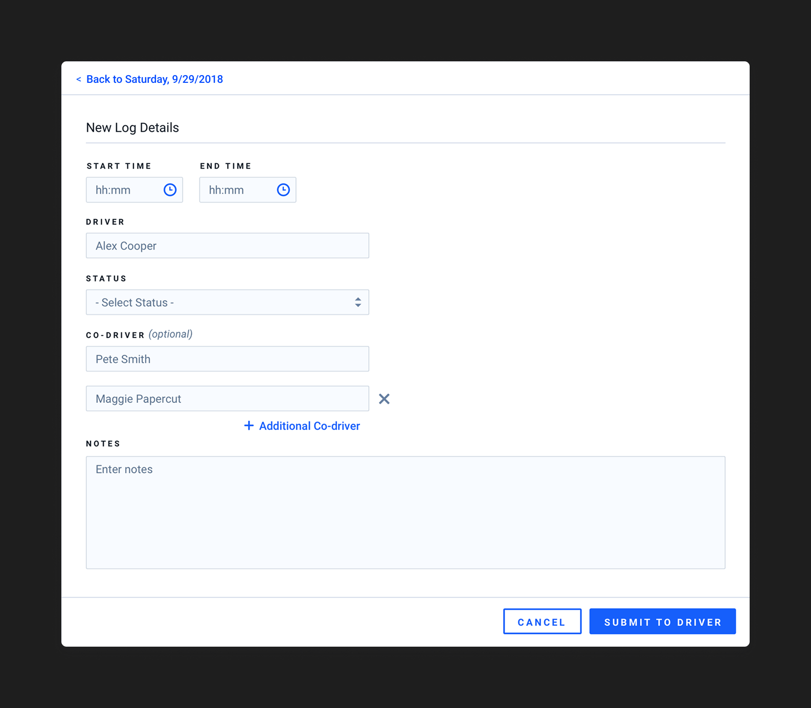
Task: Click the Status field label
Action: coord(106,279)
